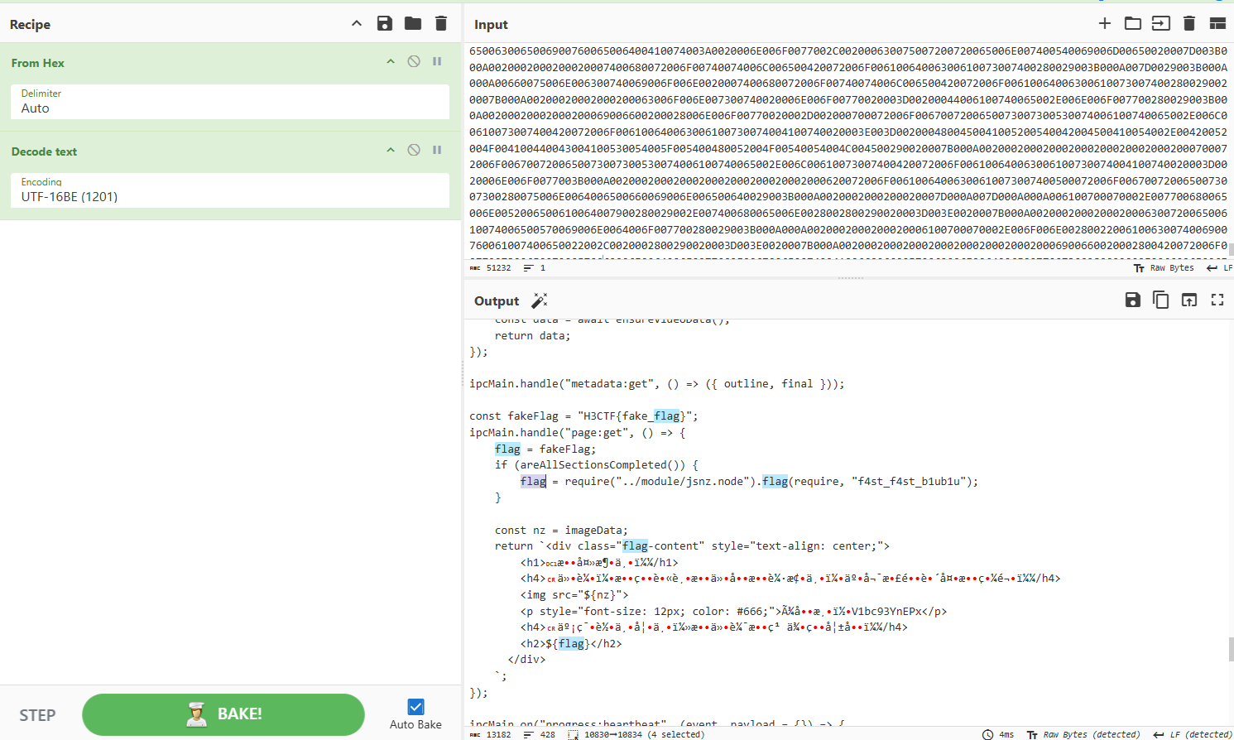Click the Output magic wand icon
Image resolution: width=1234 pixels, height=740 pixels.
click(540, 300)
